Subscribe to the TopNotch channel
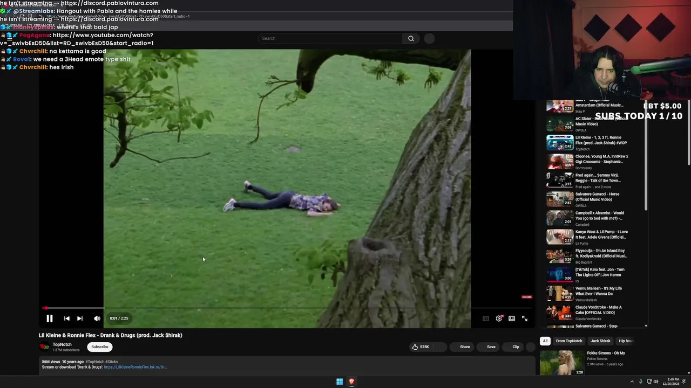691x388 pixels. click(x=99, y=347)
